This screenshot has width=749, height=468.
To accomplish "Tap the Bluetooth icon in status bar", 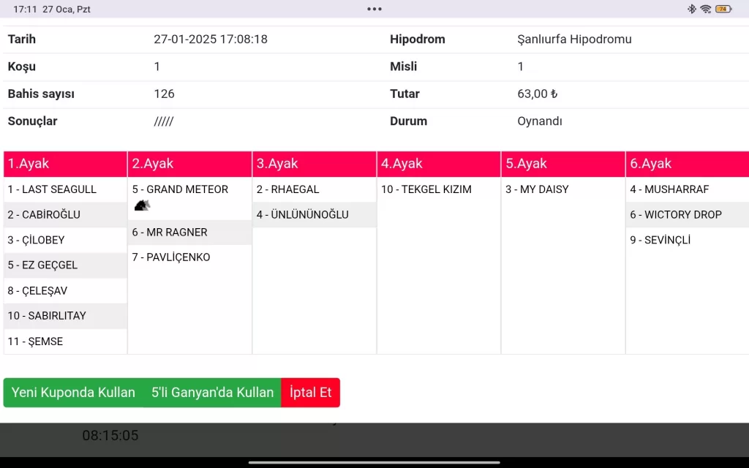I will (691, 9).
